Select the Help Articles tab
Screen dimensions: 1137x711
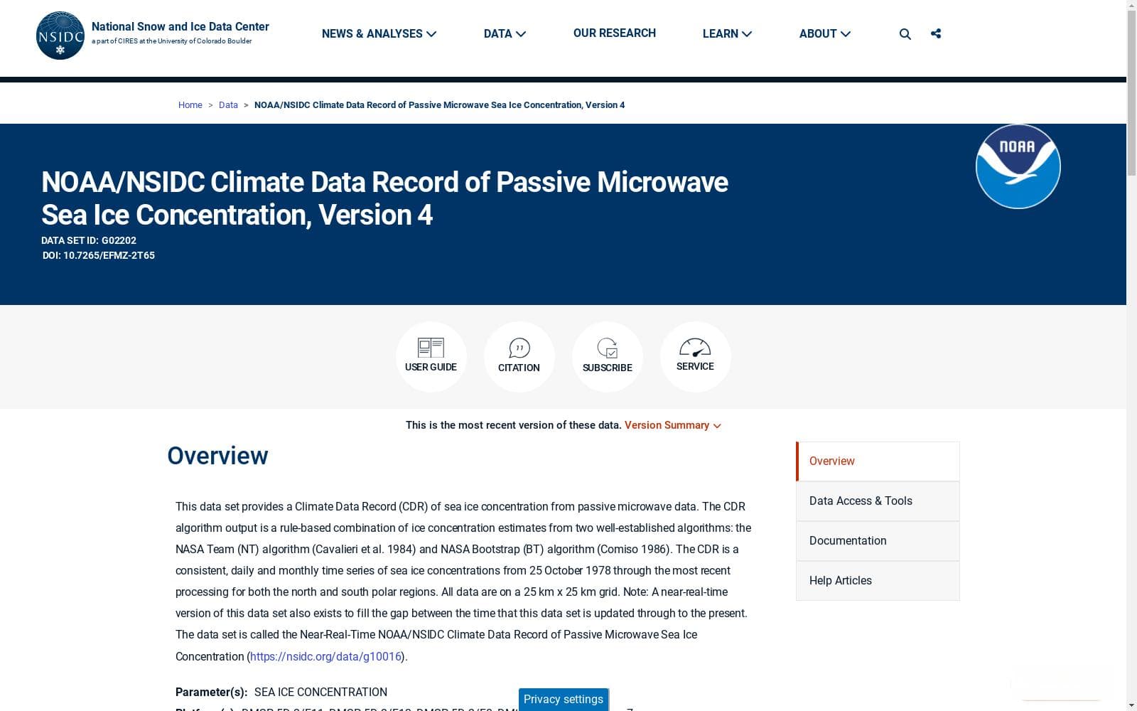(x=878, y=581)
